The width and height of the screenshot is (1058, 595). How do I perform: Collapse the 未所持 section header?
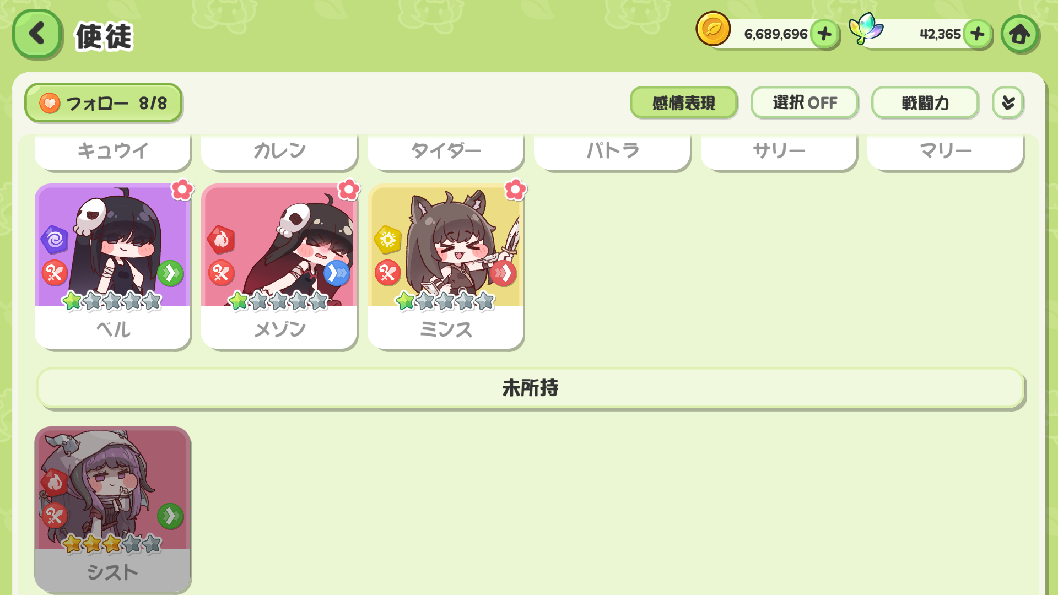(x=530, y=388)
